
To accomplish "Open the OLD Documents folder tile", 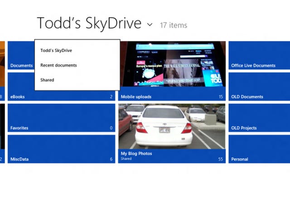I will [259, 87].
